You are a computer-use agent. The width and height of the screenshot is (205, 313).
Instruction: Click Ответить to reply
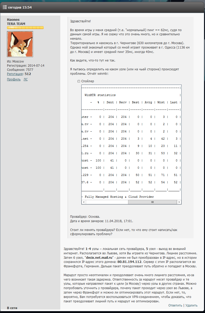(175, 305)
